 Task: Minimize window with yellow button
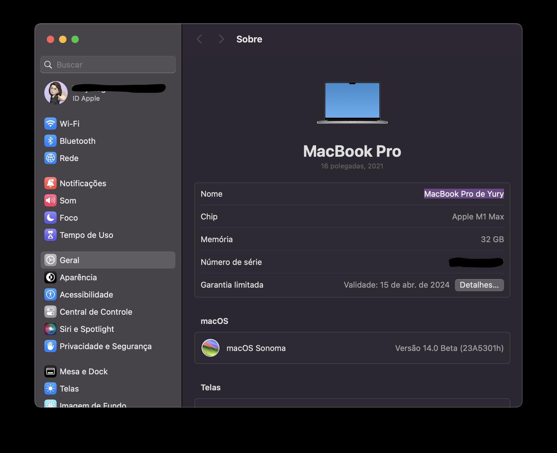[63, 39]
